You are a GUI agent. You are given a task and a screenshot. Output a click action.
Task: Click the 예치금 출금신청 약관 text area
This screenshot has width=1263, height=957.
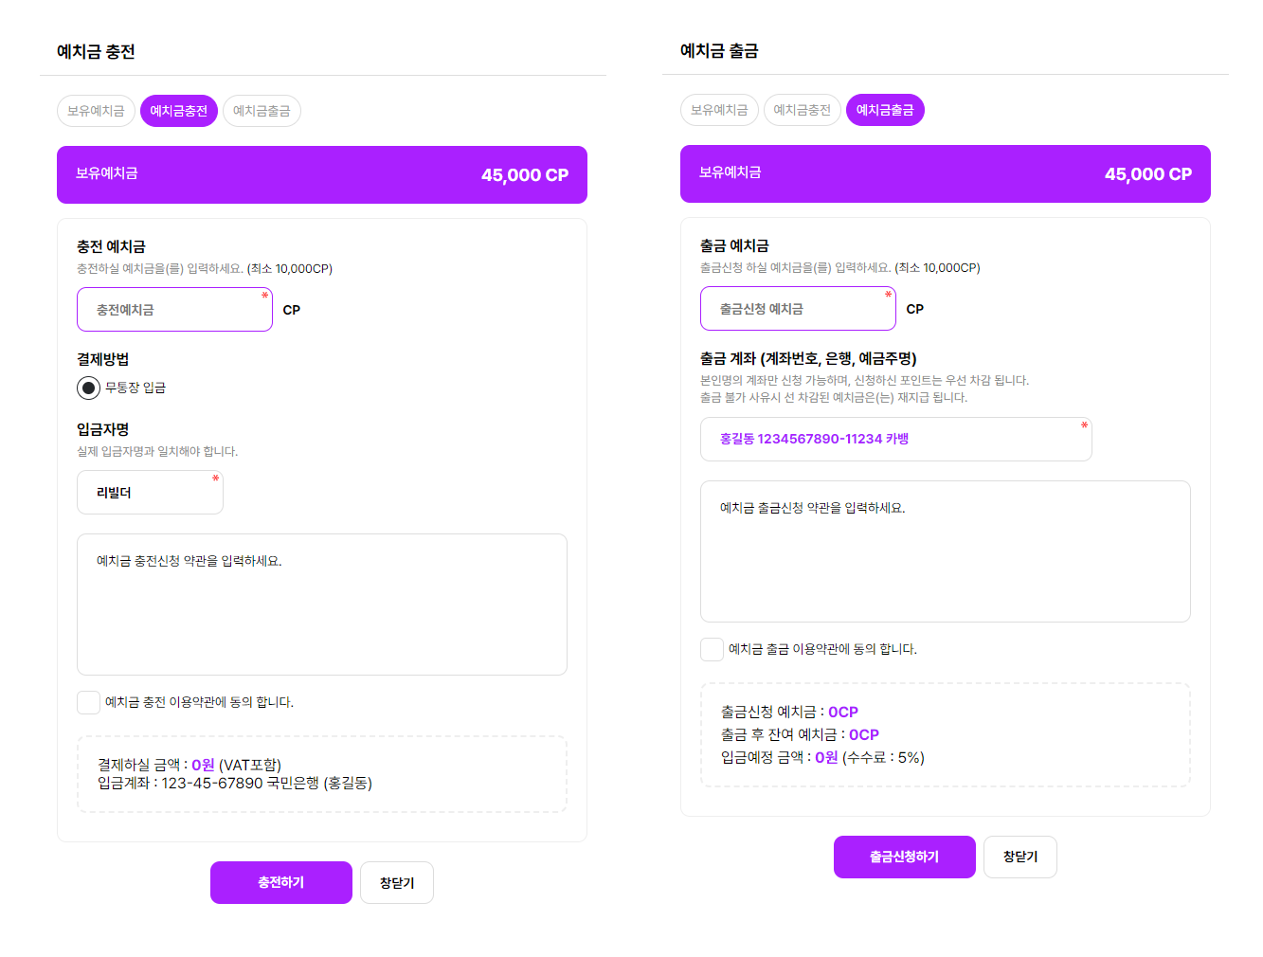tap(946, 551)
